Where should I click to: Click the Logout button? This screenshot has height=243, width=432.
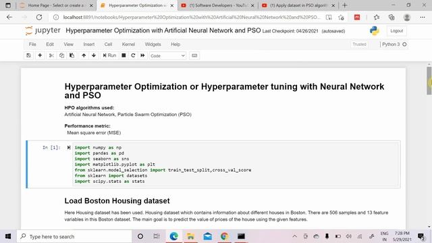pos(396,31)
